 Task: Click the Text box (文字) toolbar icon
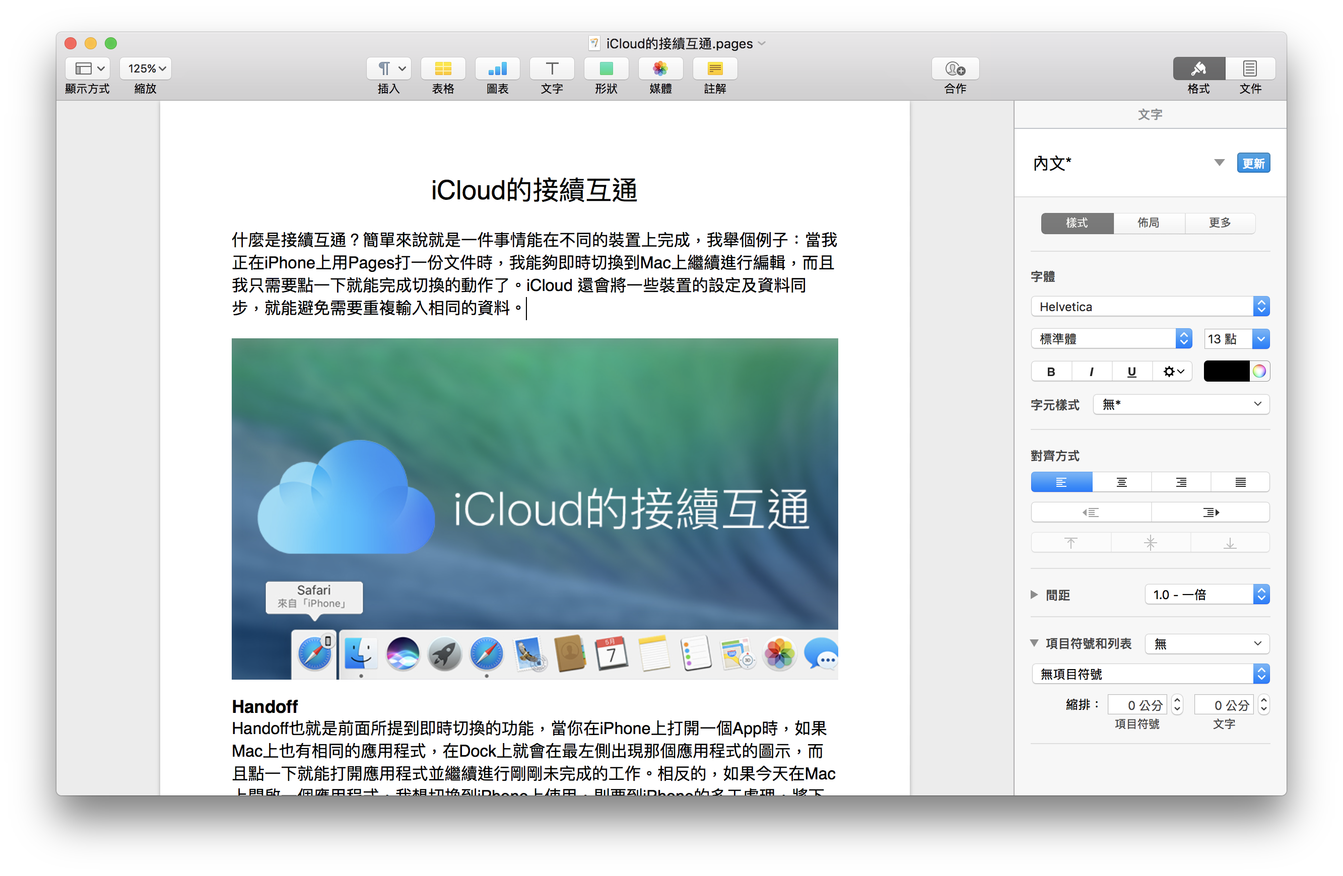pyautogui.click(x=552, y=68)
